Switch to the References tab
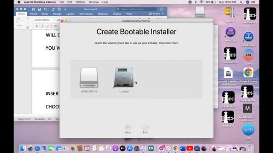Screen dimensions: 273x153 tap(86, 14)
